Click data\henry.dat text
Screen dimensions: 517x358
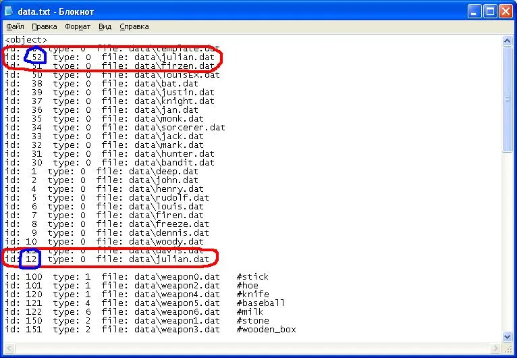(166, 189)
